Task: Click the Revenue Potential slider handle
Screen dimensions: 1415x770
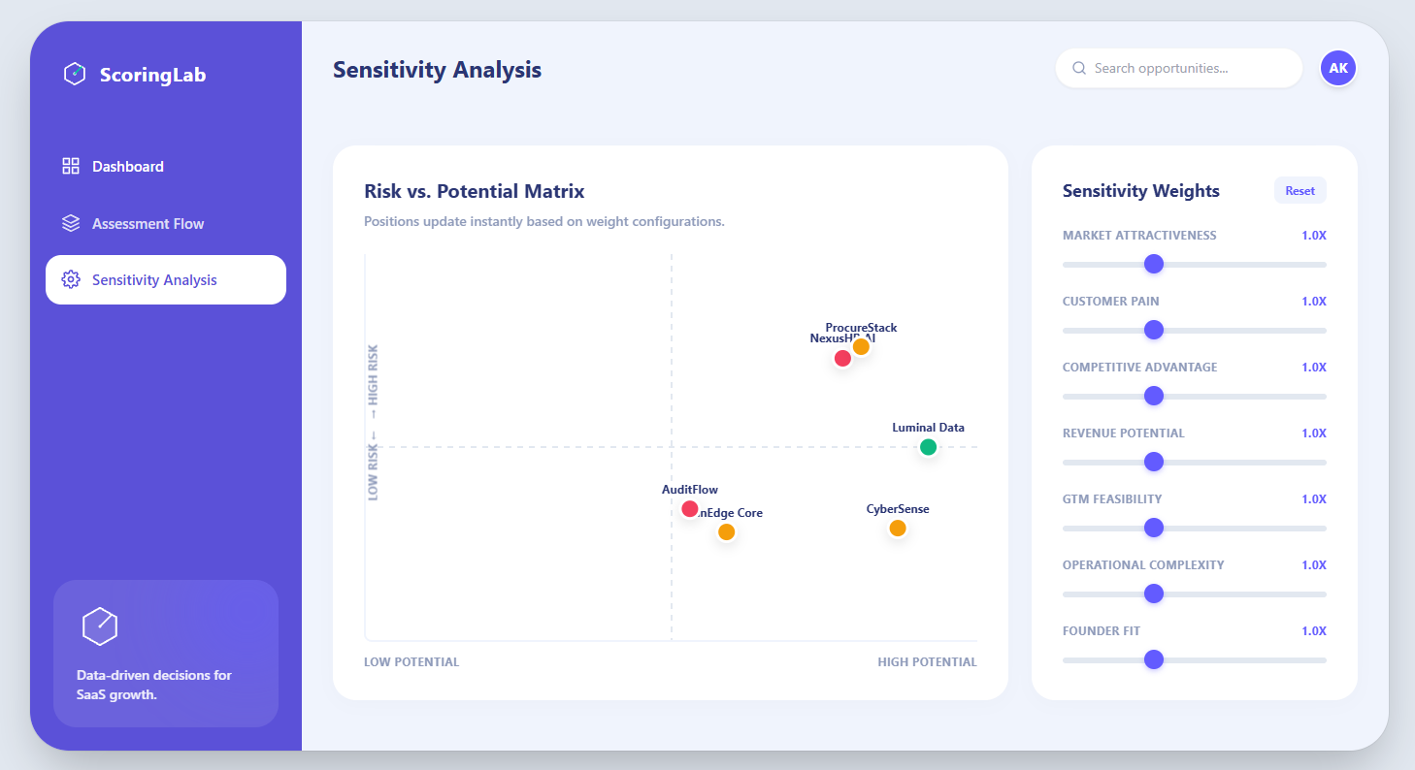Action: (1153, 462)
